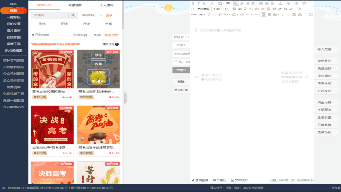Open 我的文章 in the left sidebar
The image size is (341, 192).
14,24
